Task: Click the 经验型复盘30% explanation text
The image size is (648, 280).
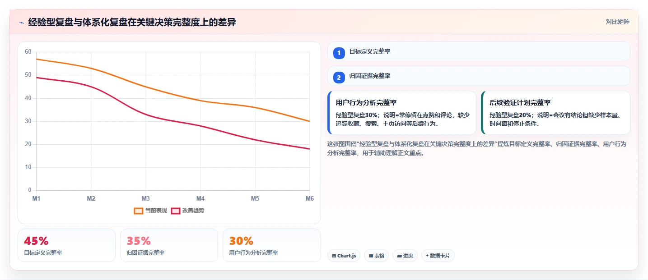Action: (x=403, y=119)
